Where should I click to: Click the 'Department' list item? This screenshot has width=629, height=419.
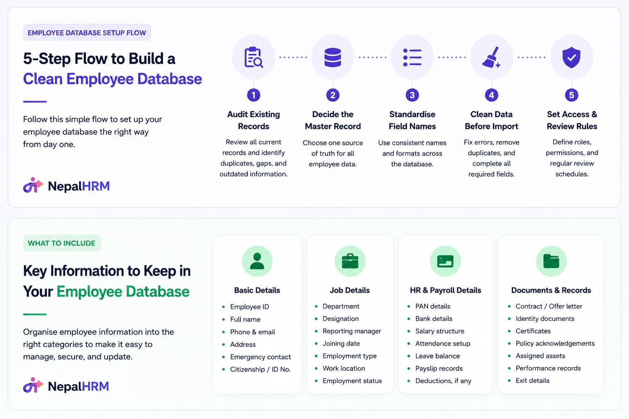[341, 306]
